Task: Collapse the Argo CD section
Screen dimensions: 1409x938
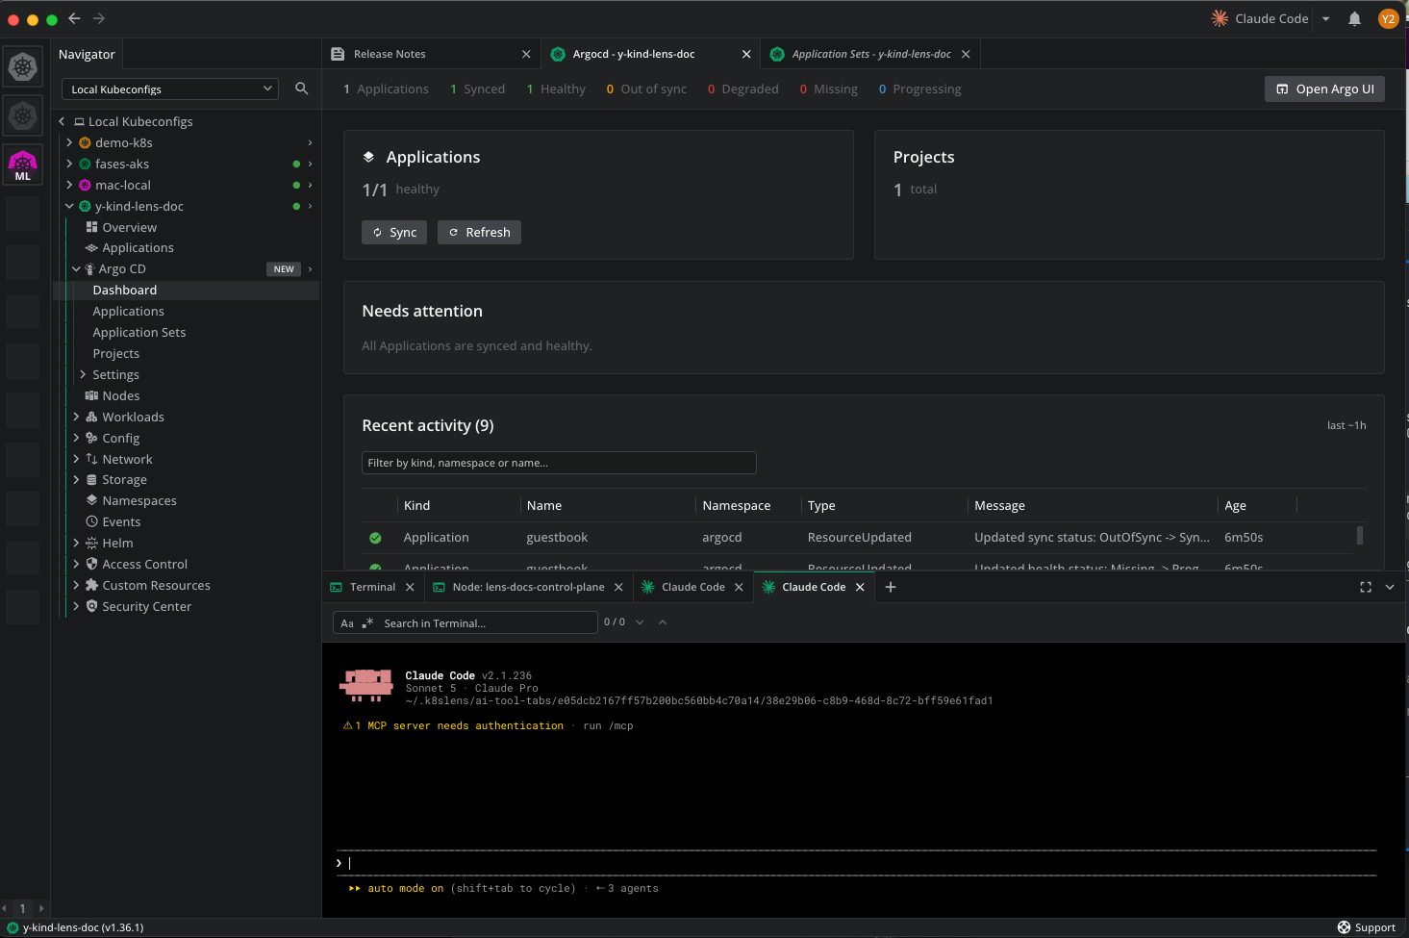Action: 76,269
